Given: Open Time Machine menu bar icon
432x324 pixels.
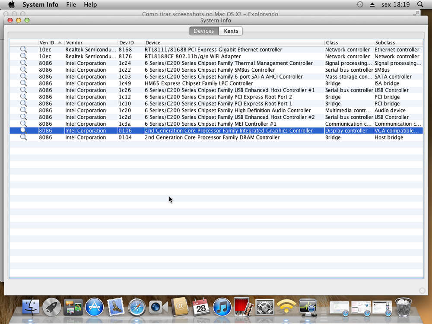Looking at the screenshot, I should click(x=360, y=4).
